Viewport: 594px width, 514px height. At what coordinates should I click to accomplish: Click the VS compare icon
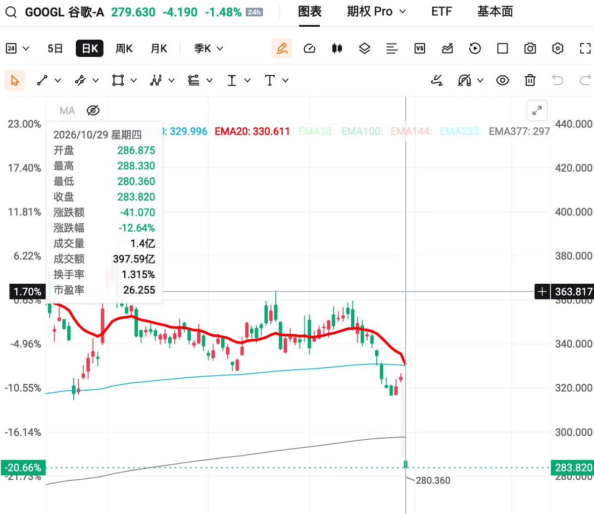coord(420,49)
